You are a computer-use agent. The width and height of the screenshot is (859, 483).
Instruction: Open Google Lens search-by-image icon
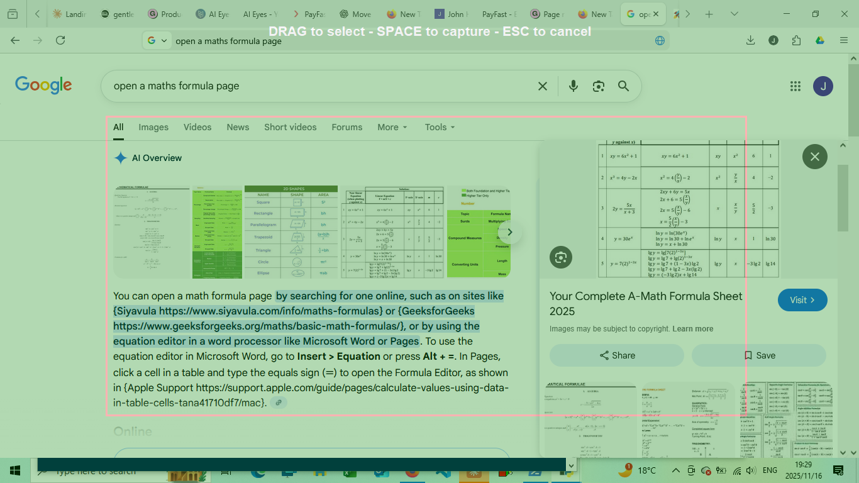[598, 86]
